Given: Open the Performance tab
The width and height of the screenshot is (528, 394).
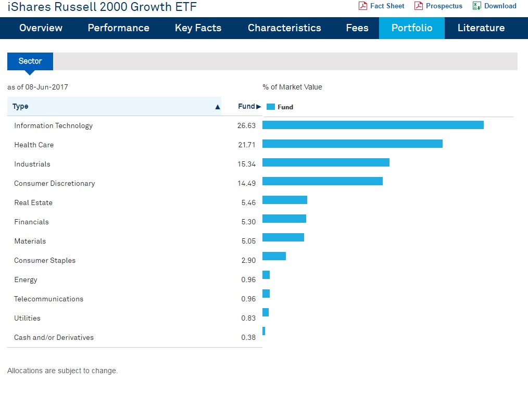Looking at the screenshot, I should [x=119, y=28].
